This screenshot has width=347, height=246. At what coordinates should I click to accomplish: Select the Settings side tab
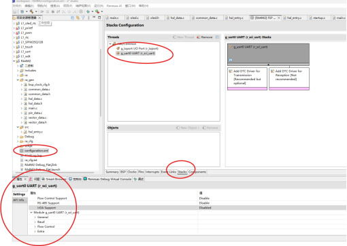pos(20,194)
